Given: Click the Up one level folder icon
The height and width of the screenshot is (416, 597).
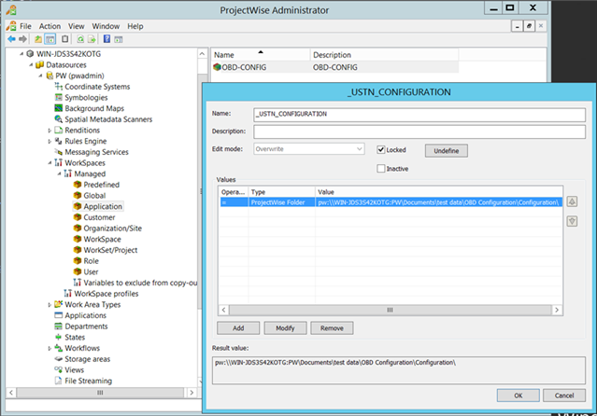Looking at the screenshot, I should tap(38, 39).
